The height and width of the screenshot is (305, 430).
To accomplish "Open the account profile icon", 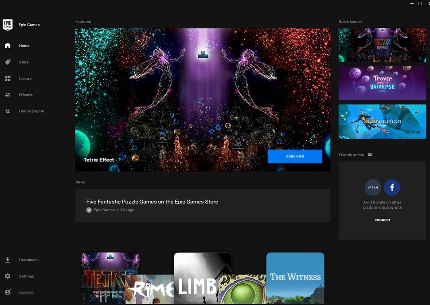I will click(x=8, y=292).
